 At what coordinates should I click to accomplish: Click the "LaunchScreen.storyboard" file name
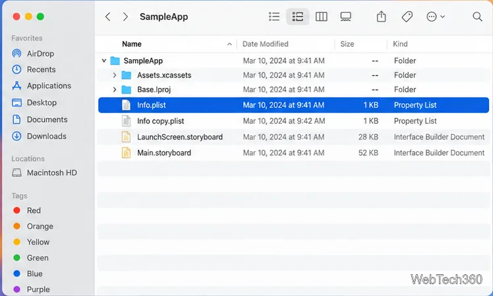[180, 137]
